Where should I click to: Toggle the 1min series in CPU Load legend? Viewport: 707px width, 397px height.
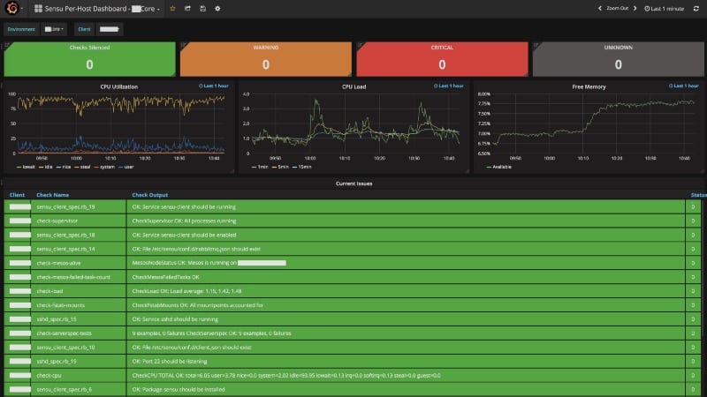click(x=260, y=167)
